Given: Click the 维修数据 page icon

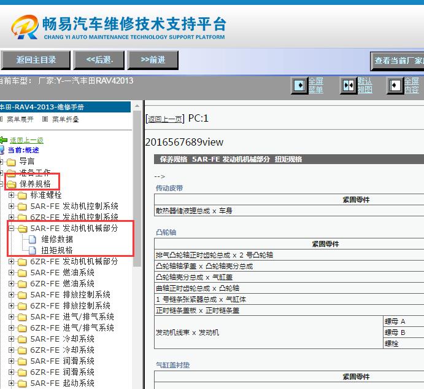Looking at the screenshot, I should [x=33, y=239].
